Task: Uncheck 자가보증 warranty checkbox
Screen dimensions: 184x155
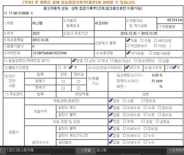Action: [x=128, y=53]
